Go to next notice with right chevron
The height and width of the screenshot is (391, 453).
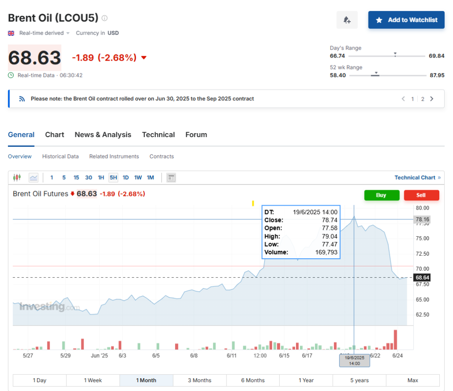coord(432,99)
